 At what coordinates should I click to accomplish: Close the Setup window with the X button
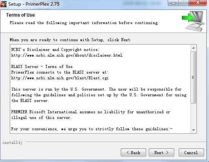pos(198,3)
